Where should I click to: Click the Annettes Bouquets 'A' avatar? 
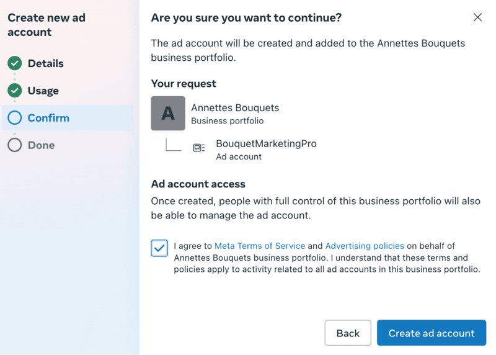(x=168, y=113)
